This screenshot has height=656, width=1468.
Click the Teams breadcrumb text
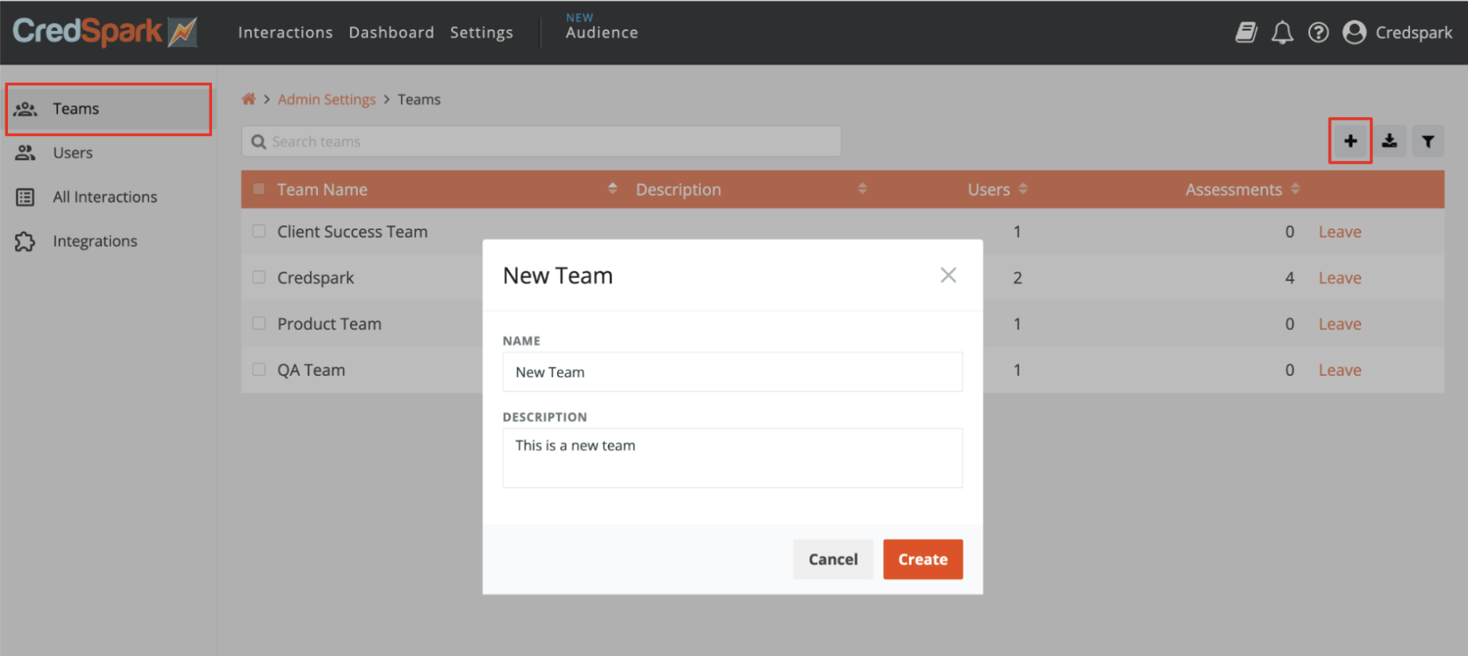click(419, 100)
